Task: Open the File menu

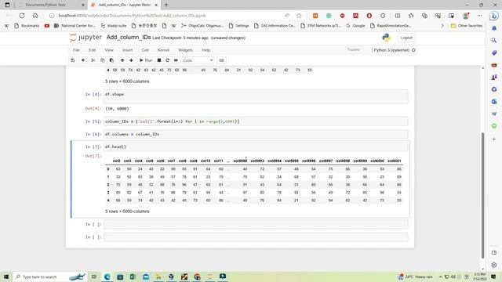Action: tap(76, 50)
